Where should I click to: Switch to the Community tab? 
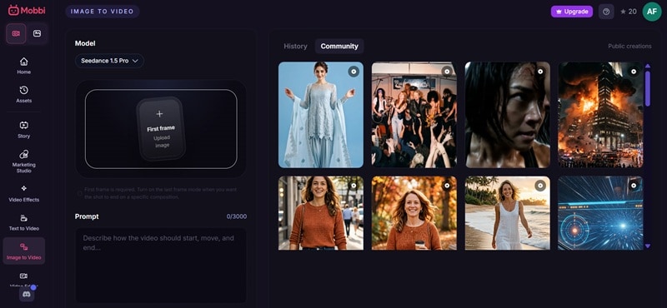click(339, 47)
